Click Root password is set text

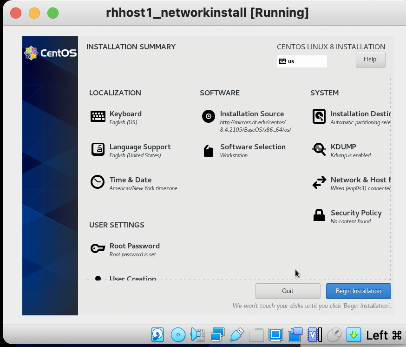(x=132, y=255)
